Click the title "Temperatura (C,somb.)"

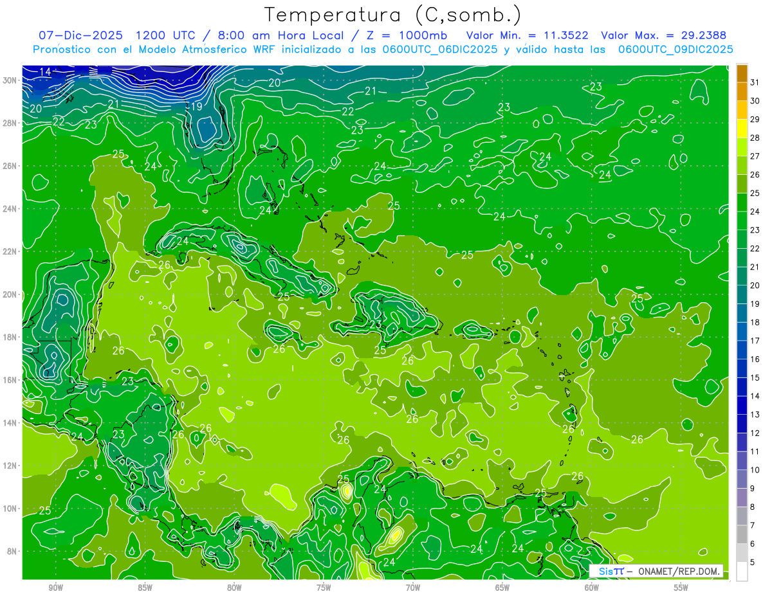tap(392, 15)
